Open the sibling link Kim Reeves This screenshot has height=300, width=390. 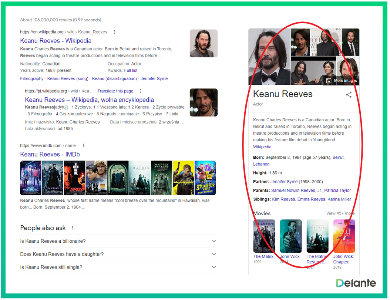click(x=283, y=199)
